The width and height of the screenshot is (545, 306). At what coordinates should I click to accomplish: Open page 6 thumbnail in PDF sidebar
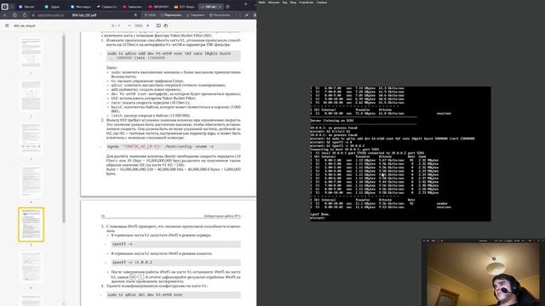[x=31, y=268]
